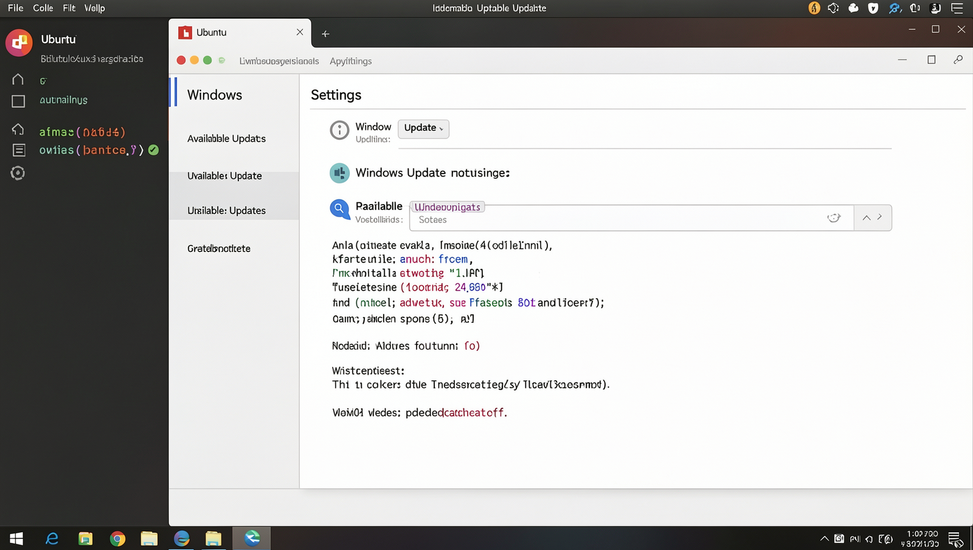
Task: Click the clock in the taskbar
Action: [x=922, y=539]
